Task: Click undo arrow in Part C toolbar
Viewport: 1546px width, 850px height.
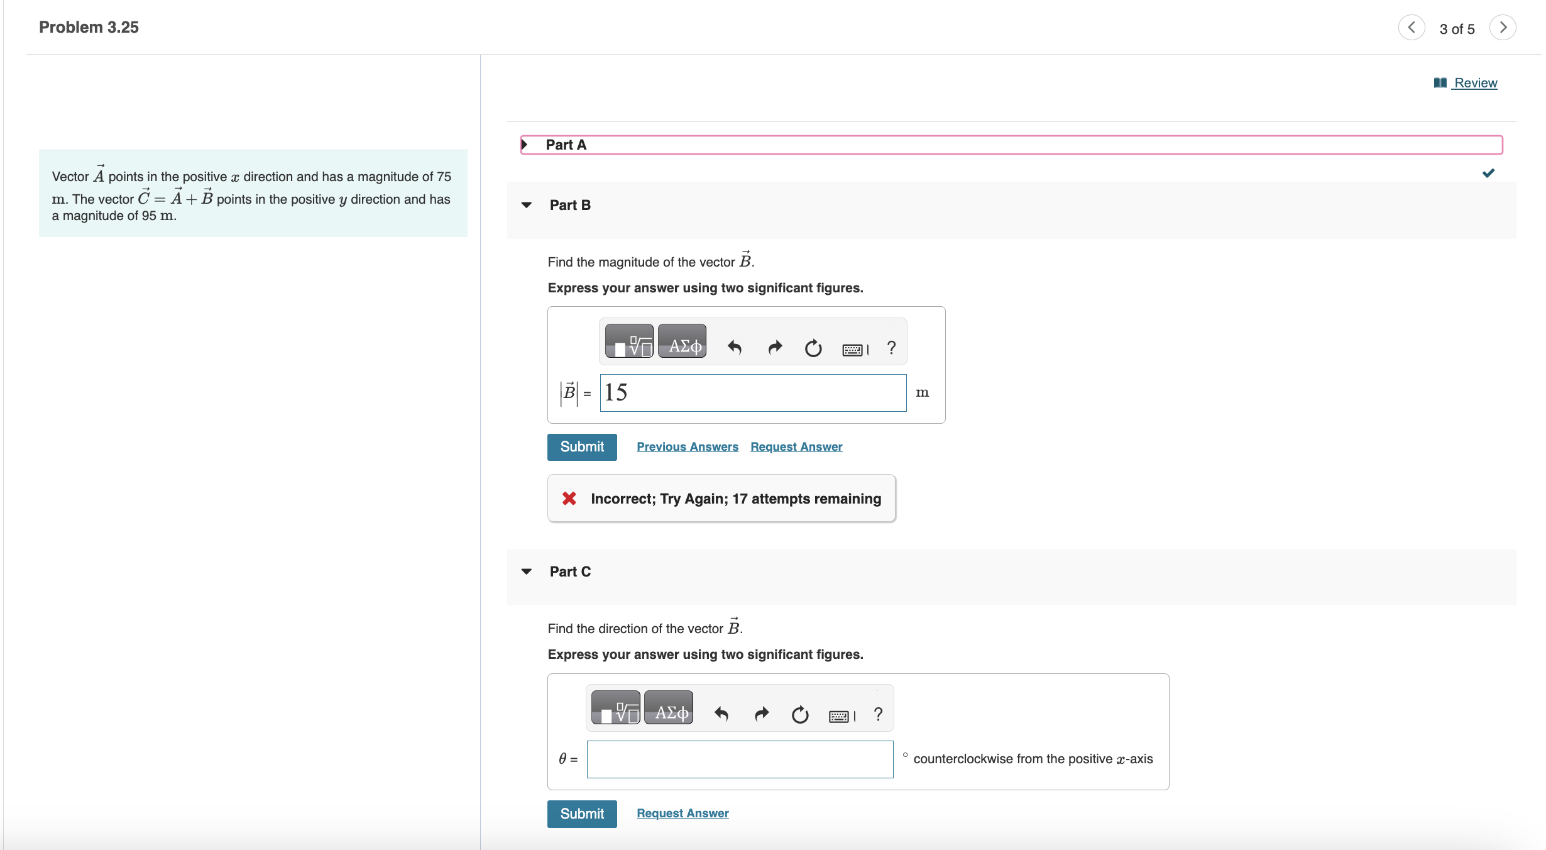Action: click(721, 714)
